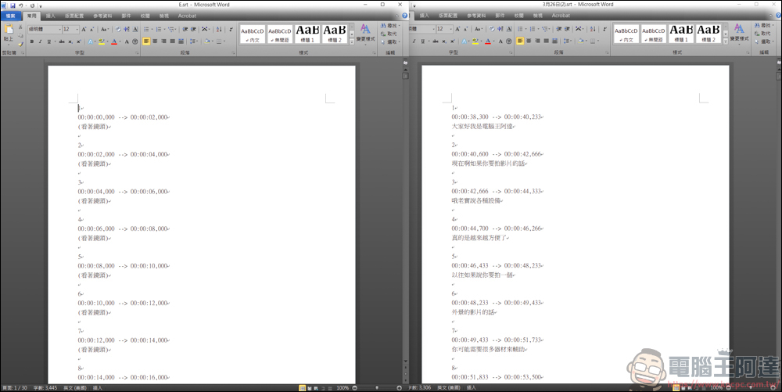
Task: Click font color button in 3月26日(2).srt window
Action: click(488, 41)
